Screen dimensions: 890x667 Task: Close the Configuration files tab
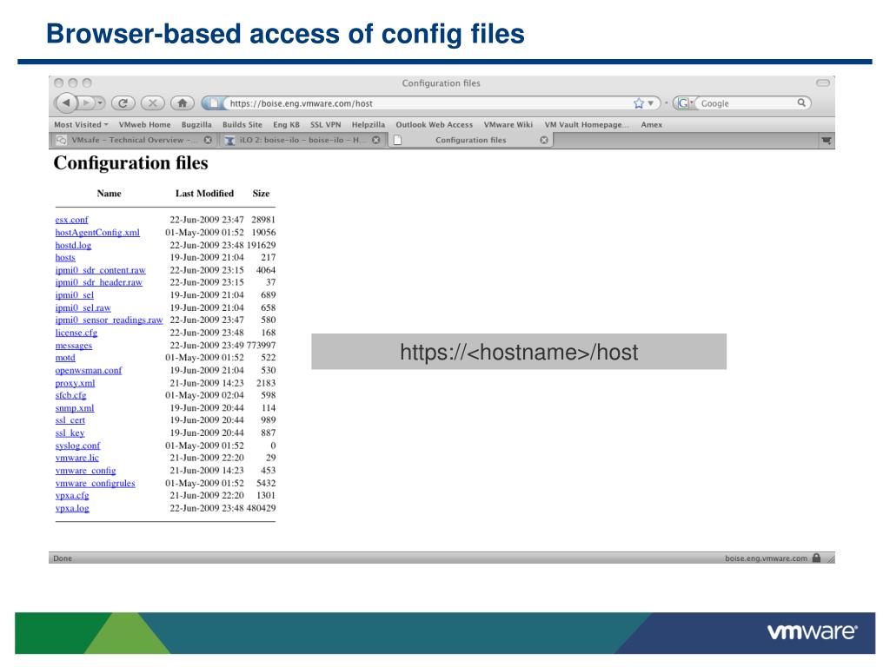pyautogui.click(x=544, y=140)
